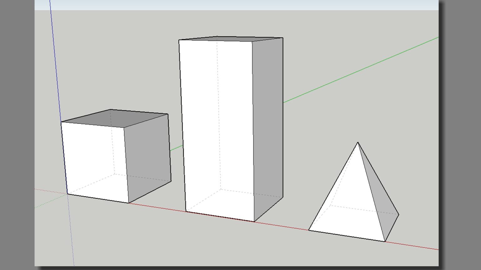Click the tall box's top-left front corner

click(179, 40)
